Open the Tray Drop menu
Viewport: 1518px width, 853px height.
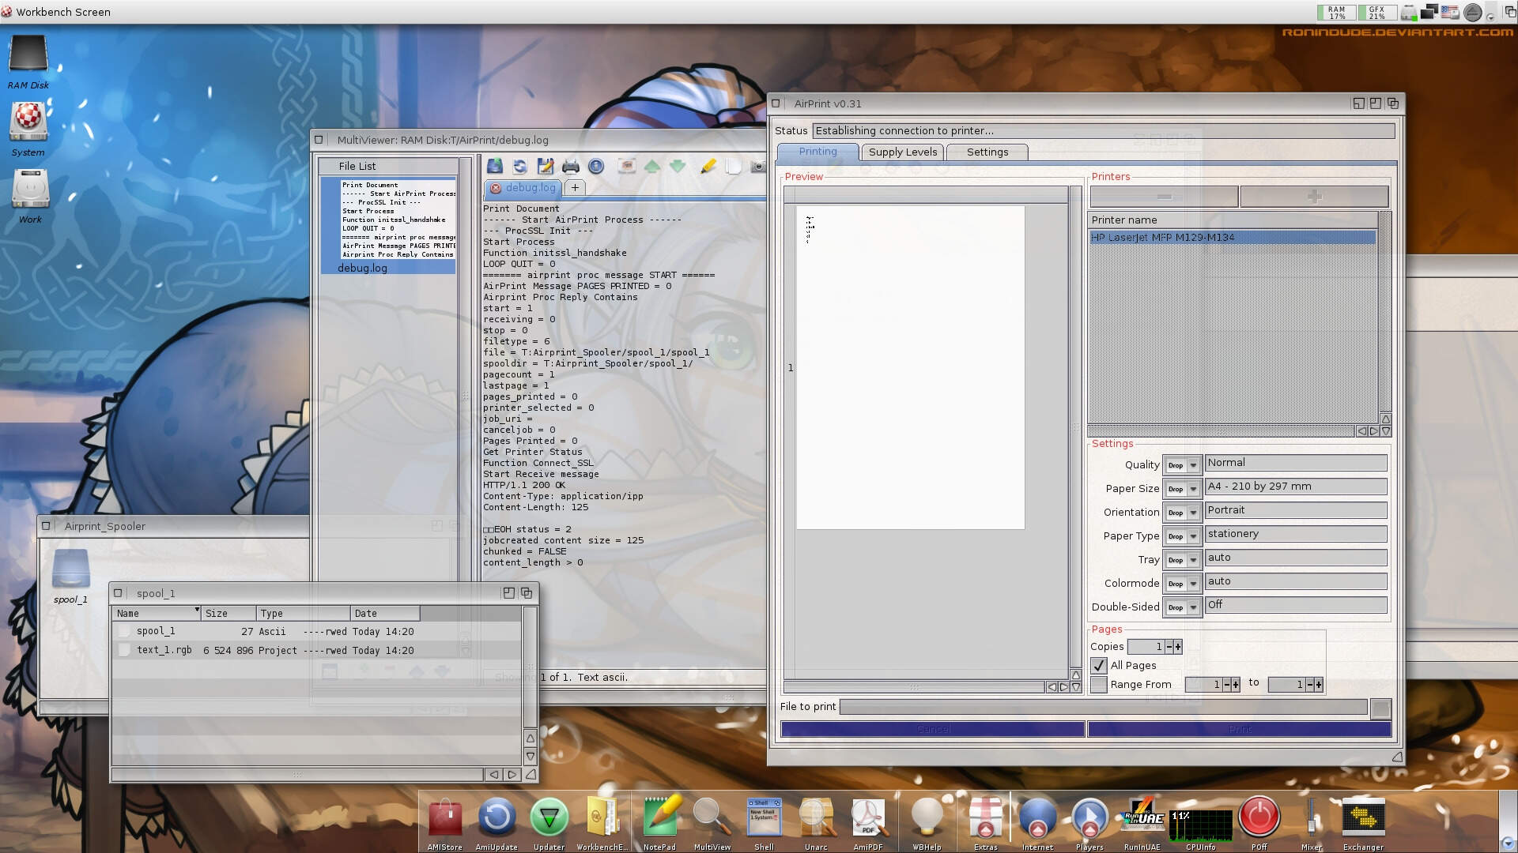tap(1182, 560)
